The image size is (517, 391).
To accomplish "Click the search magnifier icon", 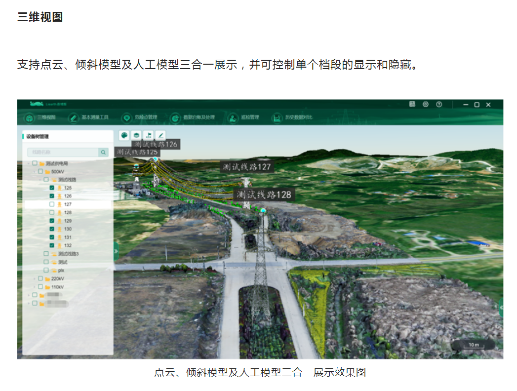I will pyautogui.click(x=103, y=153).
